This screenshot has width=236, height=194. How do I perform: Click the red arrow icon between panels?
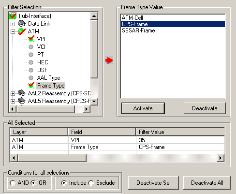[109, 60]
